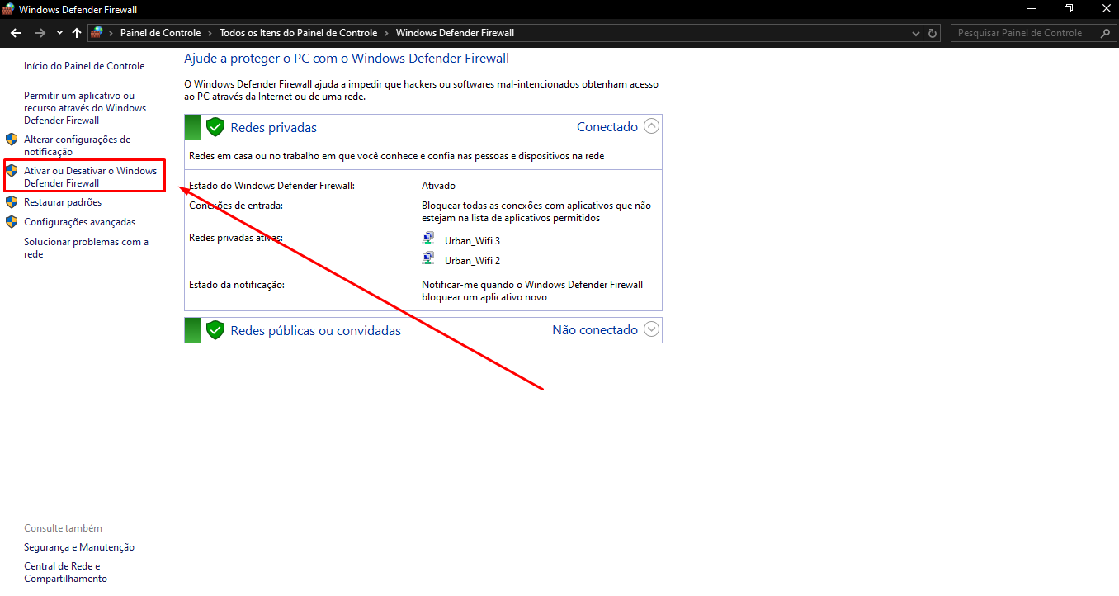This screenshot has width=1119, height=596.
Task: Go up one level with Up arrow
Action: click(77, 33)
